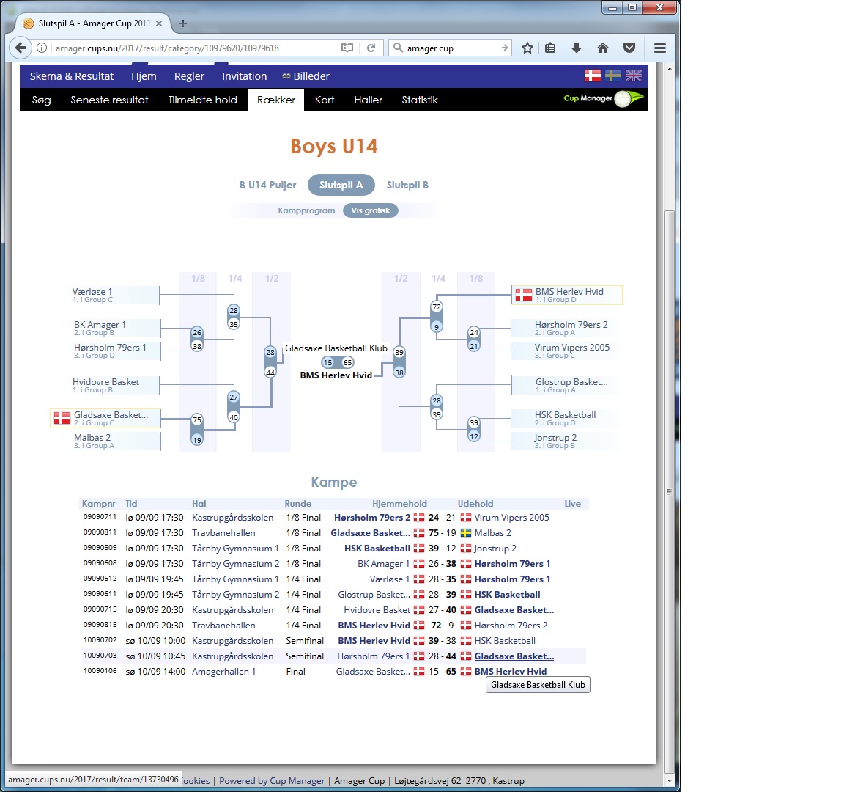Click the browser back arrow button
The image size is (844, 792).
(21, 48)
